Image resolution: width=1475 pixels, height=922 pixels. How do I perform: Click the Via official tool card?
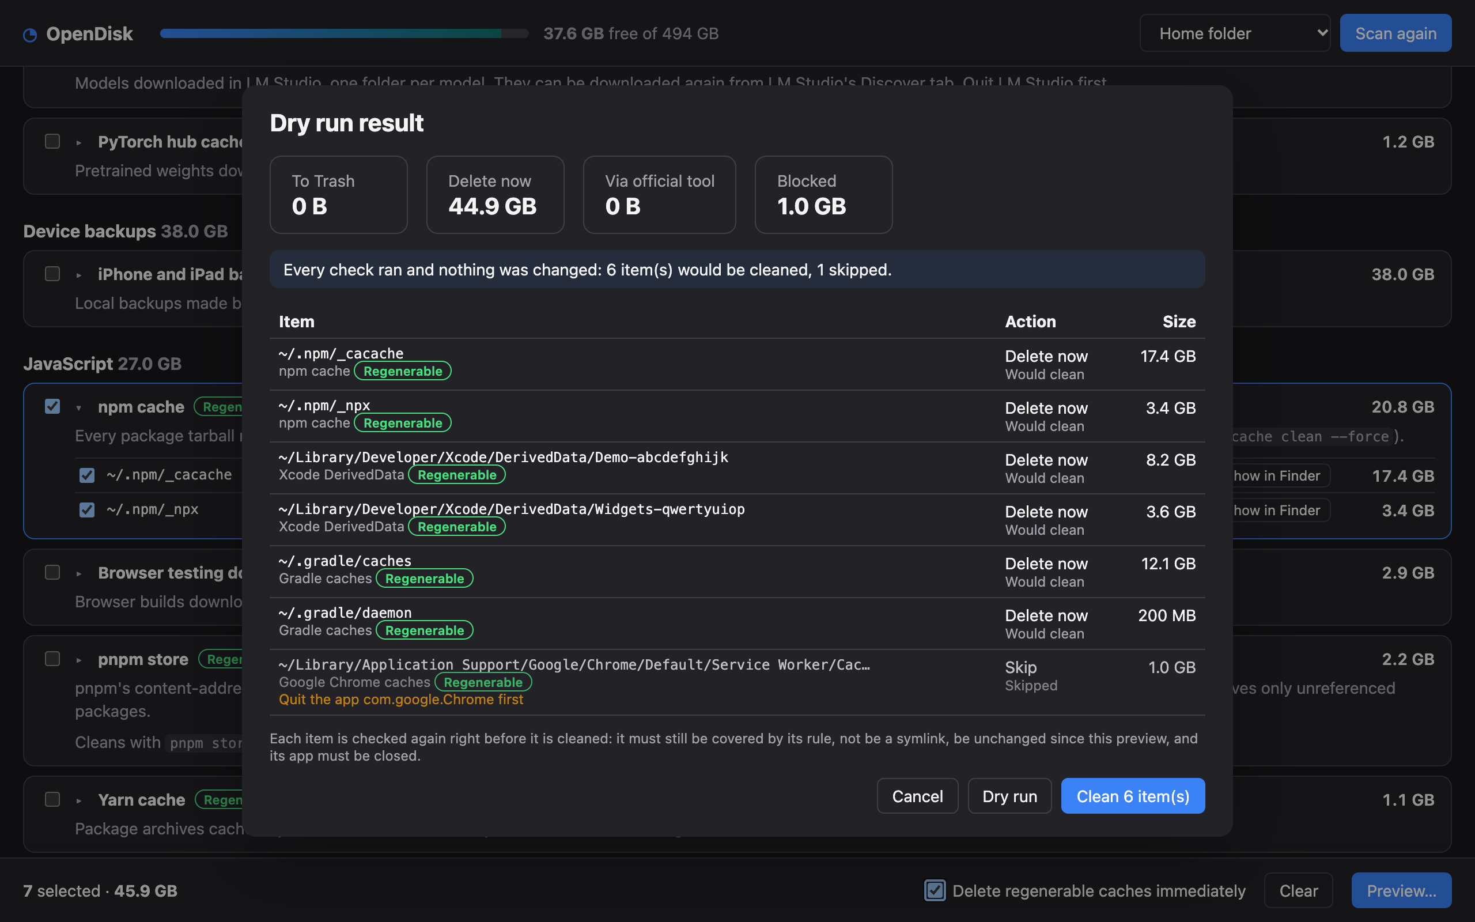tap(659, 195)
